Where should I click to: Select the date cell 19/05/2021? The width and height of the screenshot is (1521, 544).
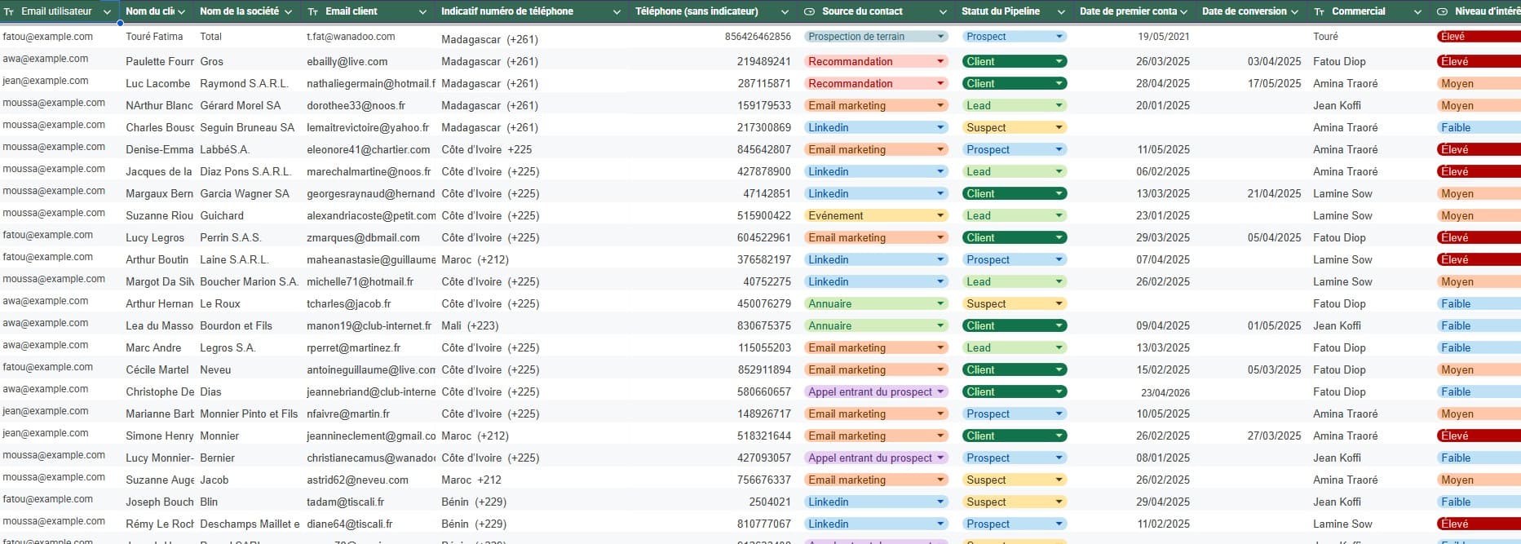[x=1164, y=37]
